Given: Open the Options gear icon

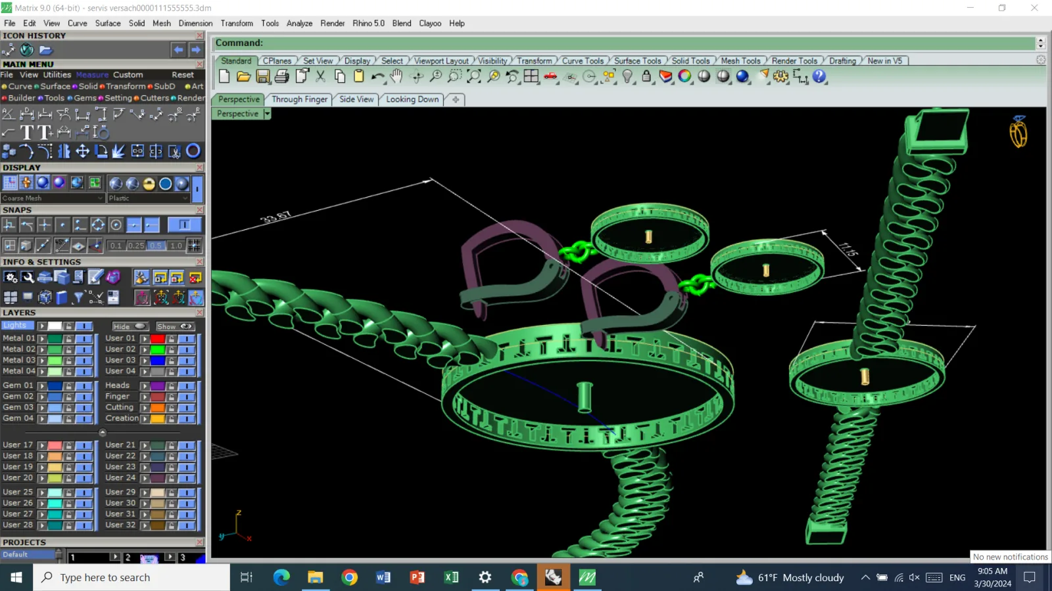Looking at the screenshot, I should [781, 76].
